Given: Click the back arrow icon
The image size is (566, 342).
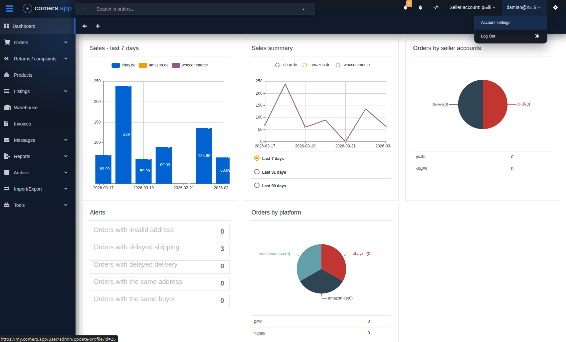Looking at the screenshot, I should coord(85,26).
